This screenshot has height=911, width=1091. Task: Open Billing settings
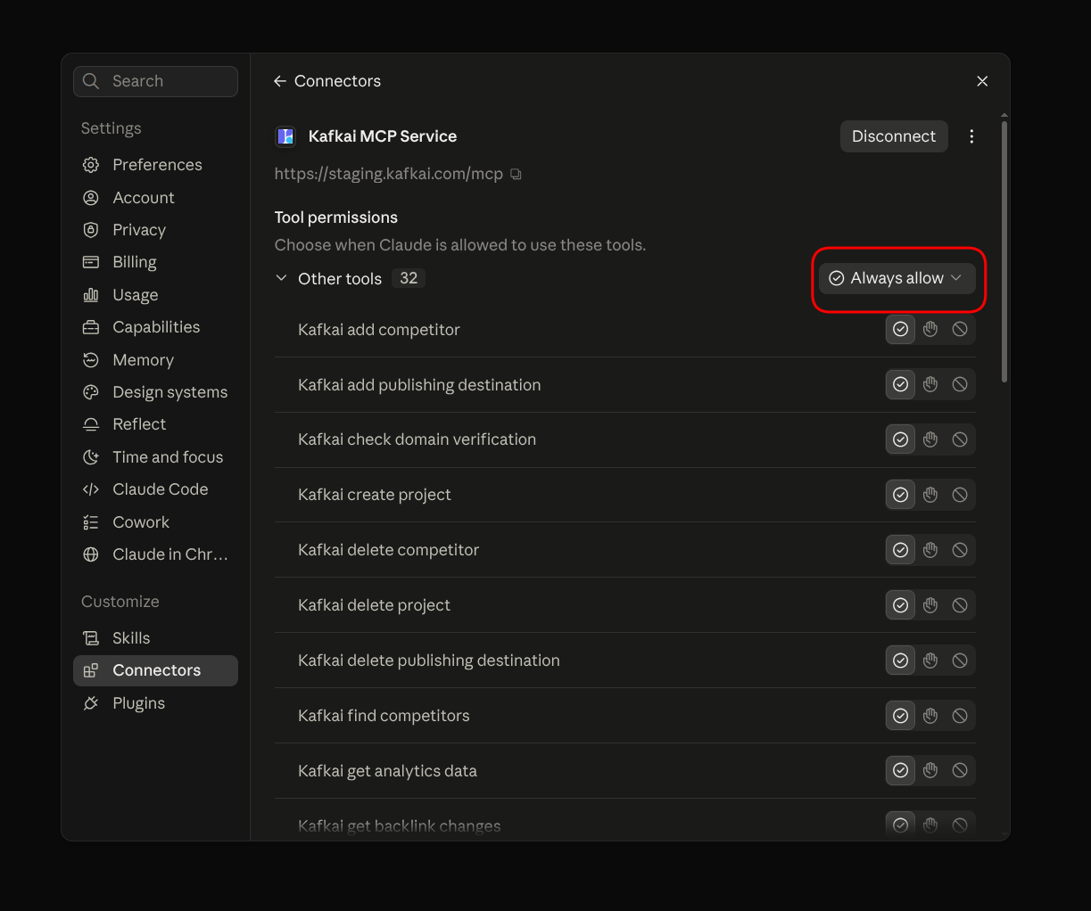pos(155,262)
